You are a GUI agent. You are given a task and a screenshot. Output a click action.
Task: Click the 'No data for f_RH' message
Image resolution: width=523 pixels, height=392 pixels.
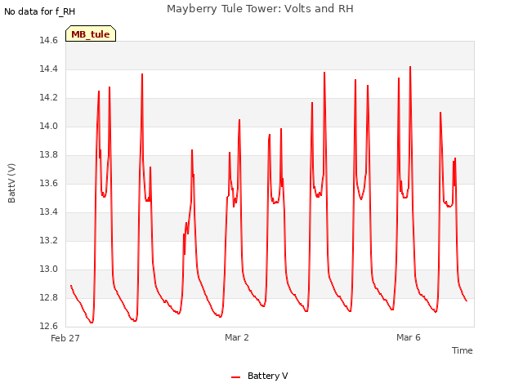(x=40, y=11)
